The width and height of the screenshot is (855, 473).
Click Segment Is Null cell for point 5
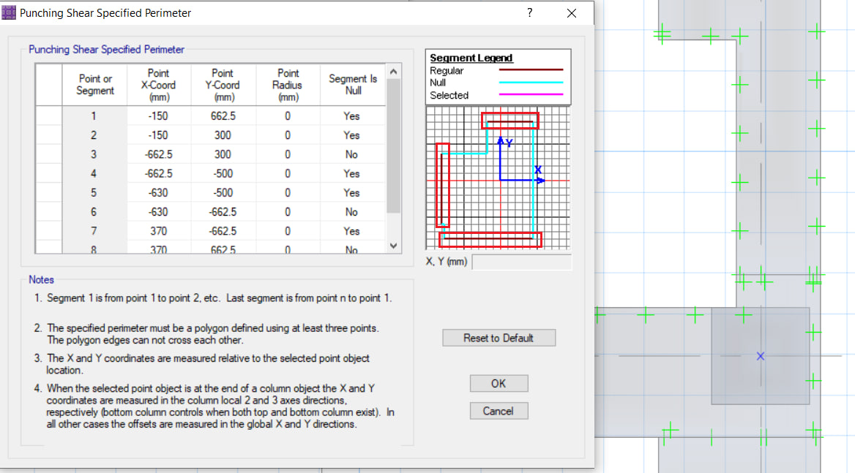(x=352, y=193)
